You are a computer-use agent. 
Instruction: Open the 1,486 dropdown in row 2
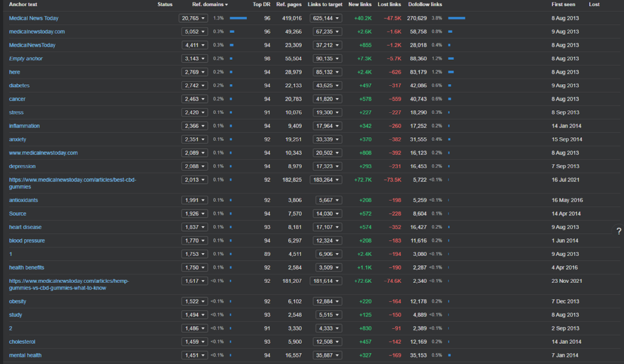tap(194, 328)
